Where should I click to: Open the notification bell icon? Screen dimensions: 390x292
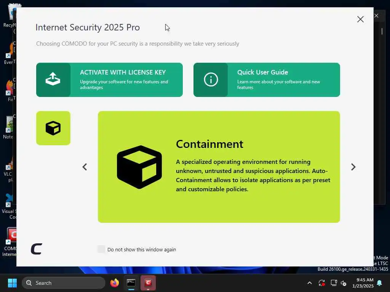click(x=380, y=283)
